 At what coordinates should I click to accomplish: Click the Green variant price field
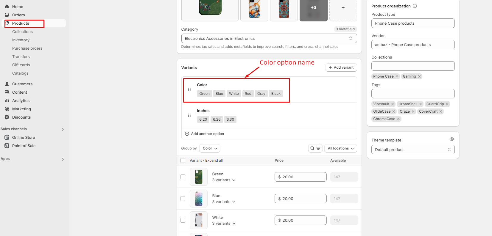(x=300, y=177)
